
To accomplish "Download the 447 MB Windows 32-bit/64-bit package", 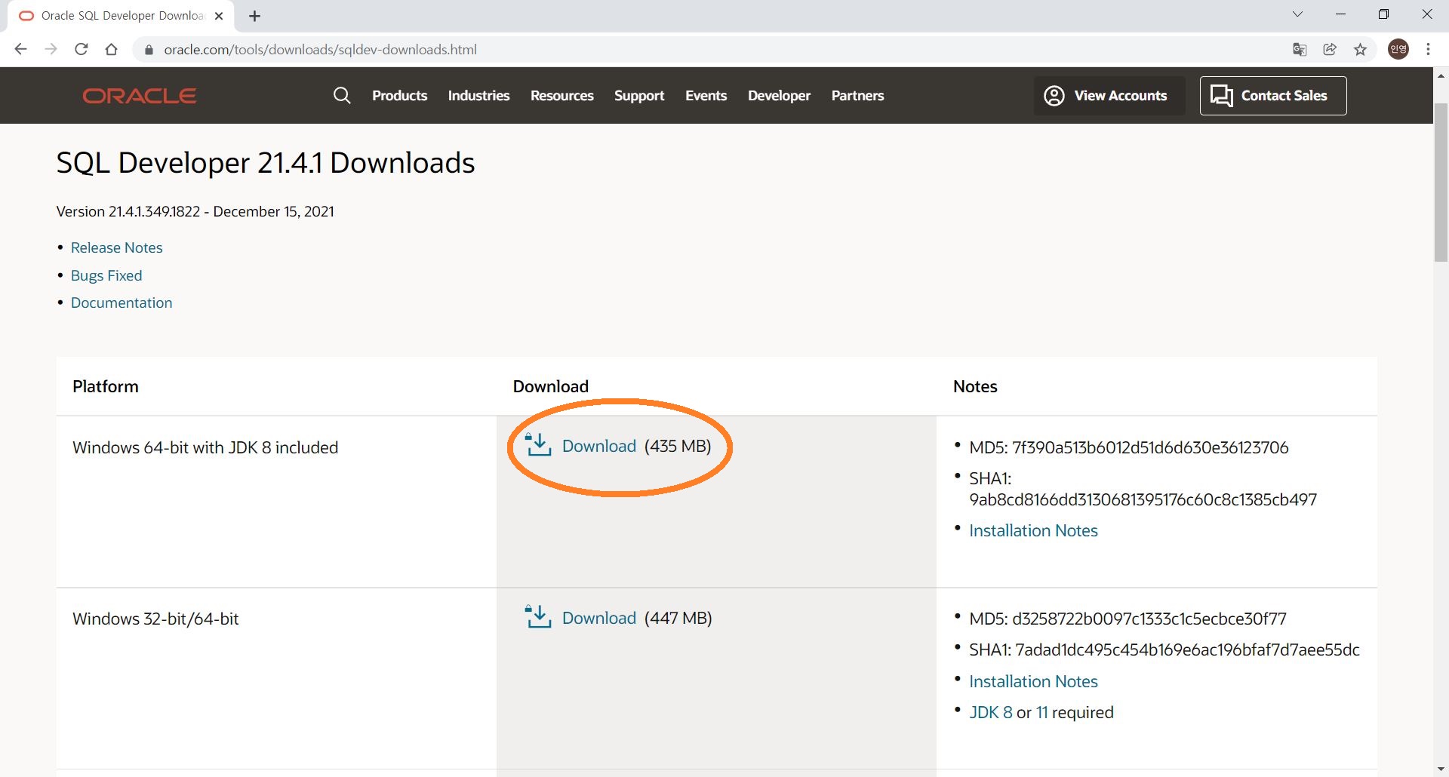I will click(x=599, y=618).
